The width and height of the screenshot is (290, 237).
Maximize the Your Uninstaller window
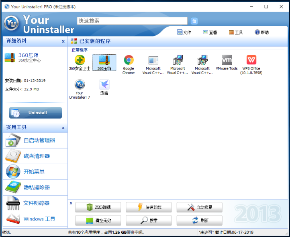point(266,7)
